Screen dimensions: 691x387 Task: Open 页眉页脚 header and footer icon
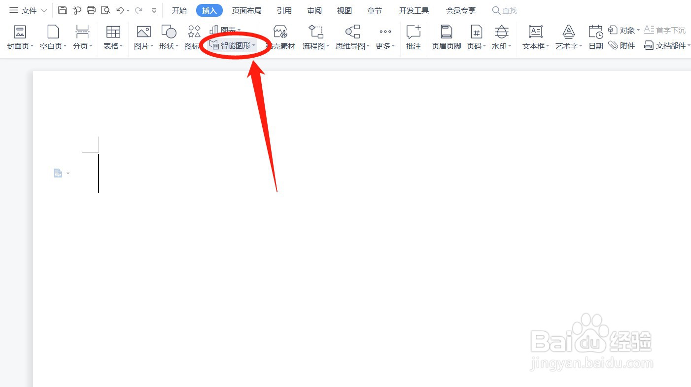(x=447, y=32)
